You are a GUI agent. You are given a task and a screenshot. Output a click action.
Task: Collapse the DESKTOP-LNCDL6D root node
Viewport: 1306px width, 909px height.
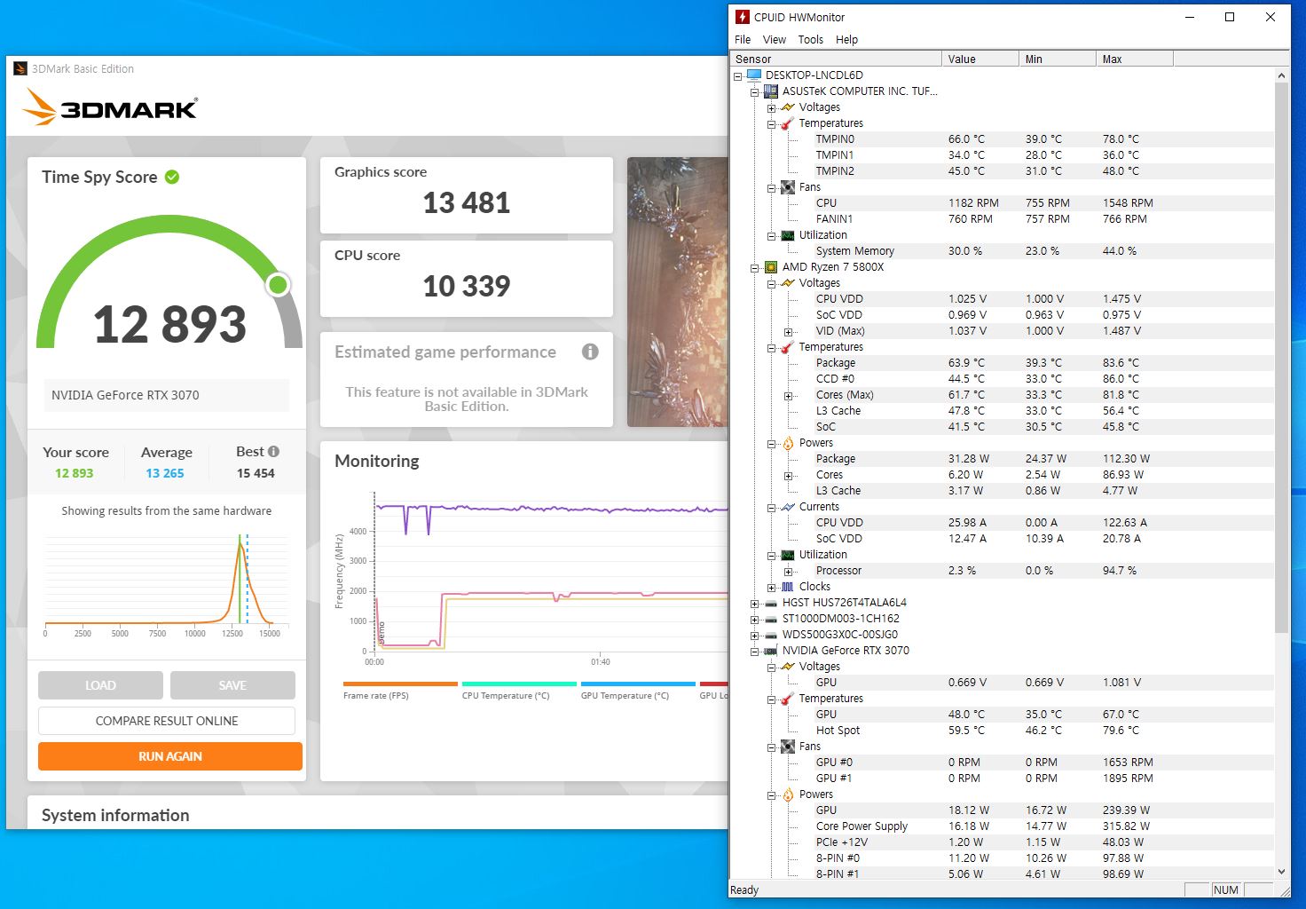(737, 75)
